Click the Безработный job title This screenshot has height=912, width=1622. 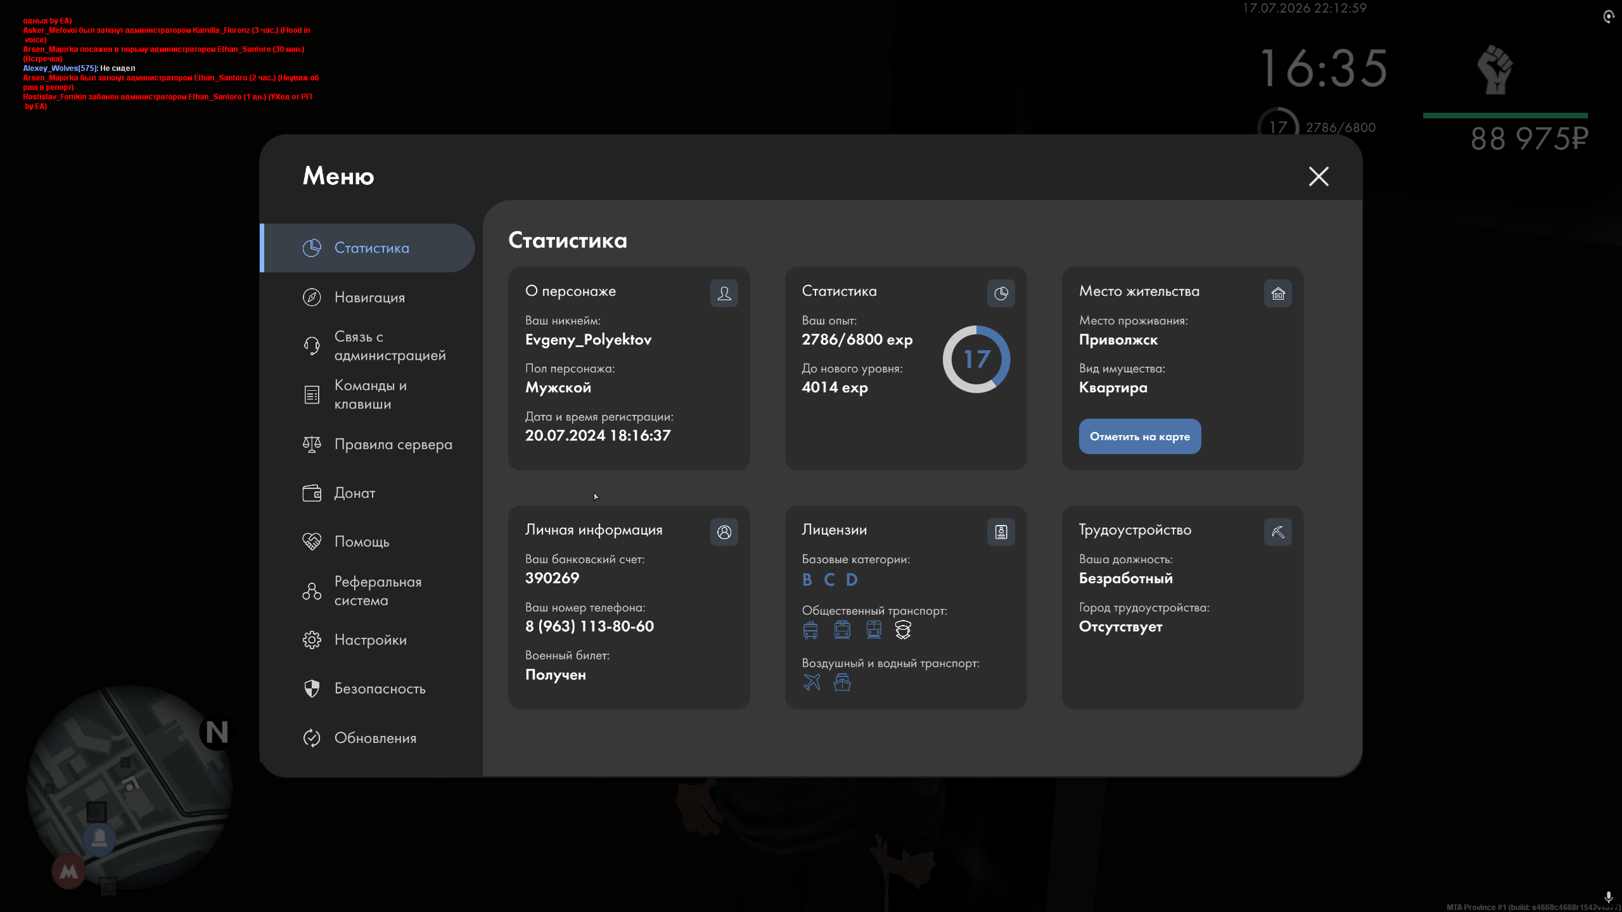(1126, 578)
